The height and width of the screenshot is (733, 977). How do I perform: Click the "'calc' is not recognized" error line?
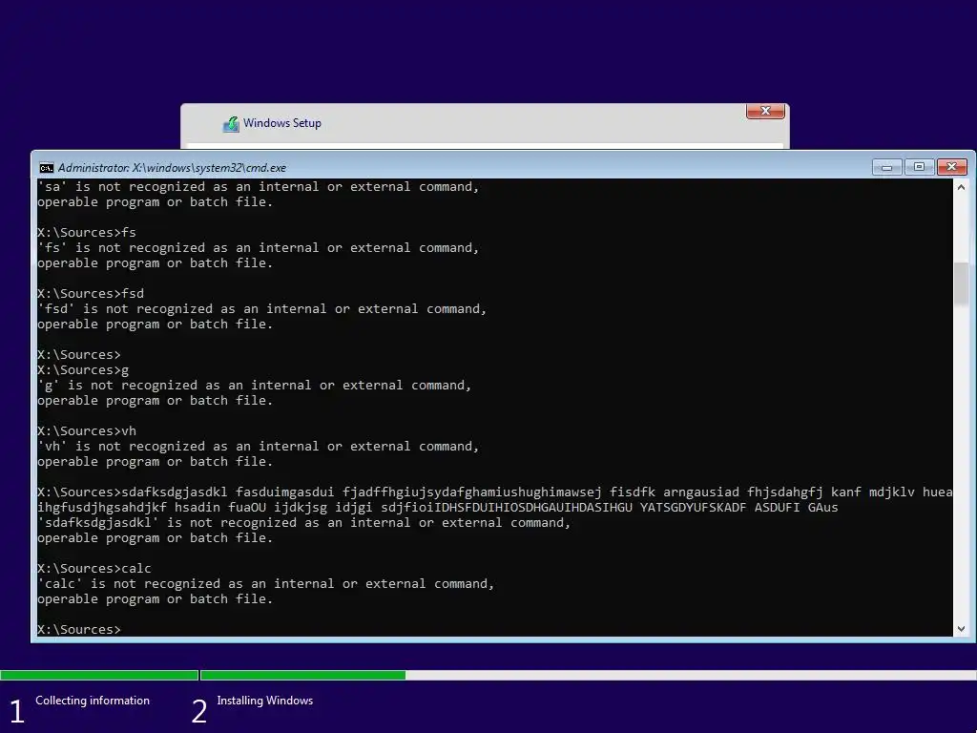[266, 583]
